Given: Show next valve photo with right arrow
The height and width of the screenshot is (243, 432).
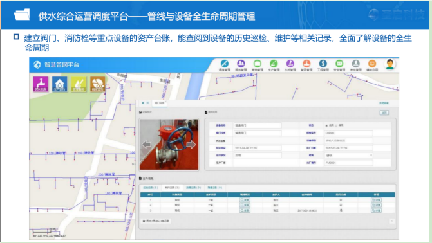Looking at the screenshot, I should tap(191, 145).
